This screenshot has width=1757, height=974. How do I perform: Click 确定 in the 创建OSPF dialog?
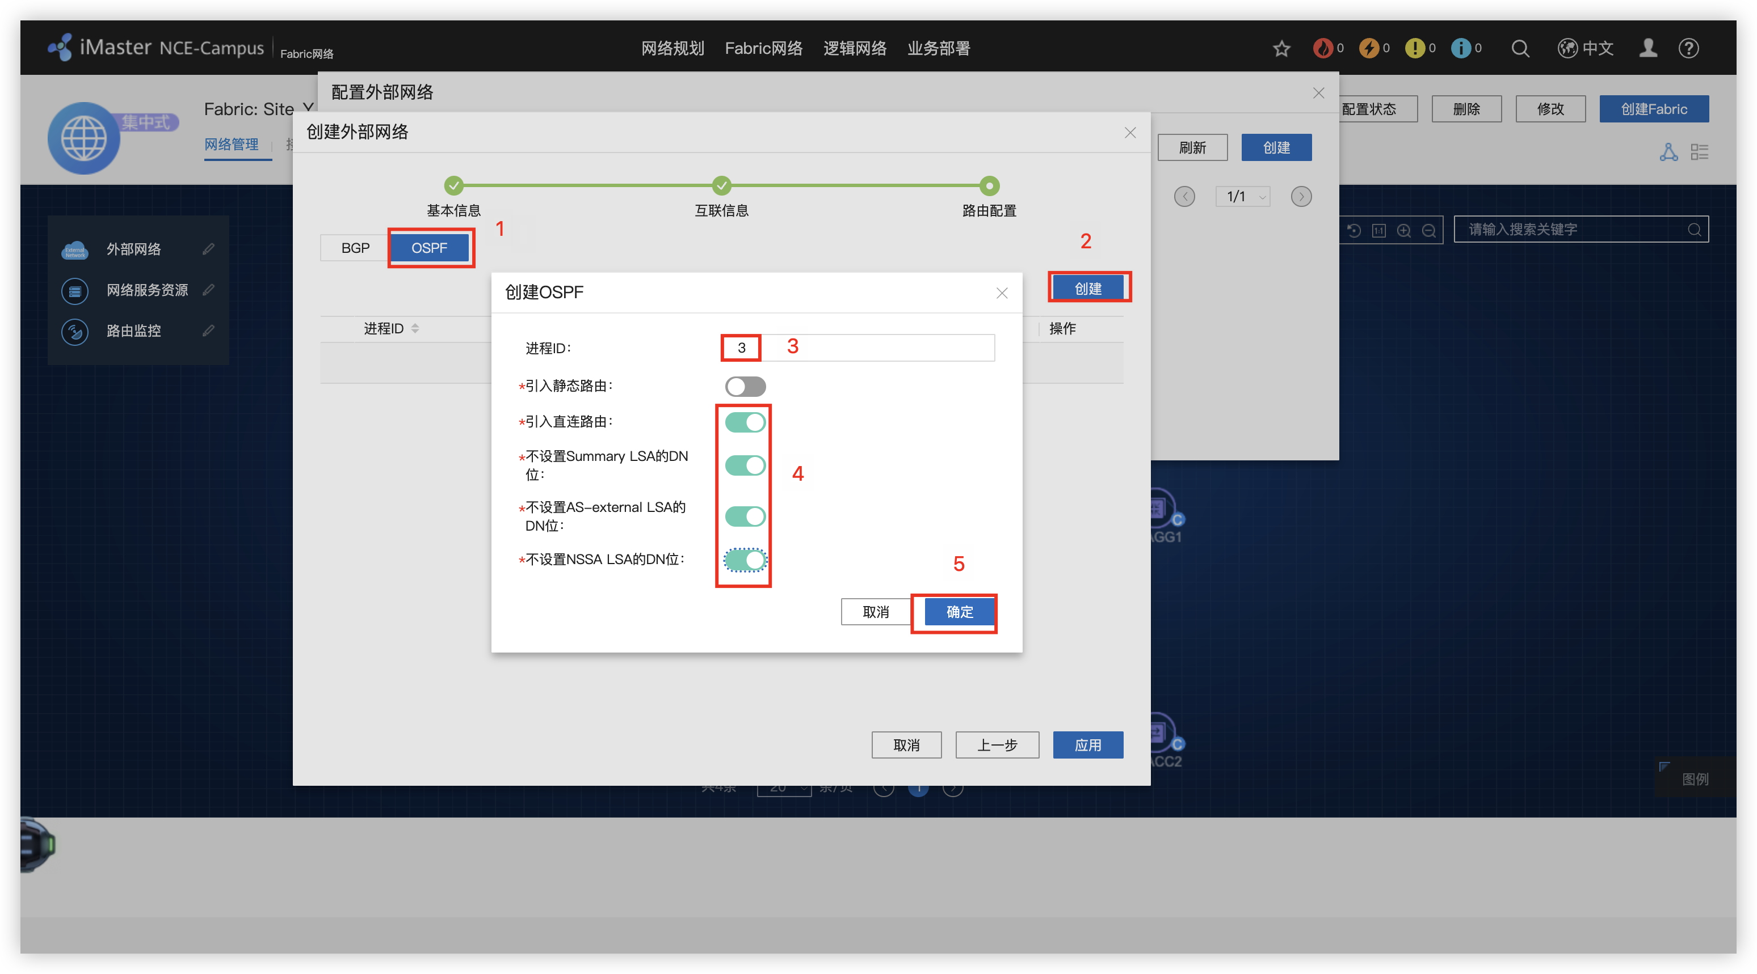click(x=959, y=612)
